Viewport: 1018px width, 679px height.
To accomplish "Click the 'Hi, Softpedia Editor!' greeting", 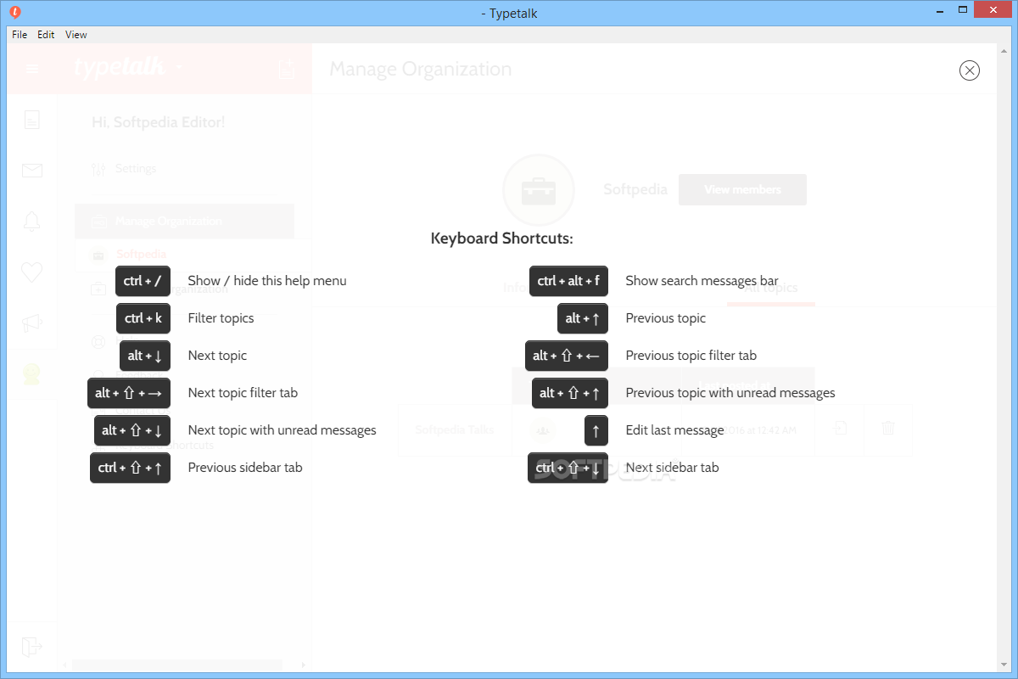I will [159, 123].
